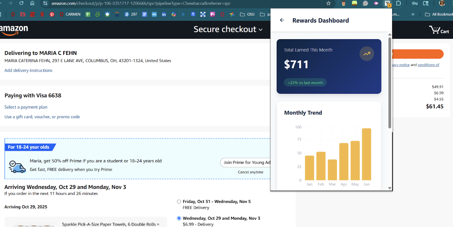Open the pink camera recorder extension
Screen dimensions: 453x227
(376, 3)
